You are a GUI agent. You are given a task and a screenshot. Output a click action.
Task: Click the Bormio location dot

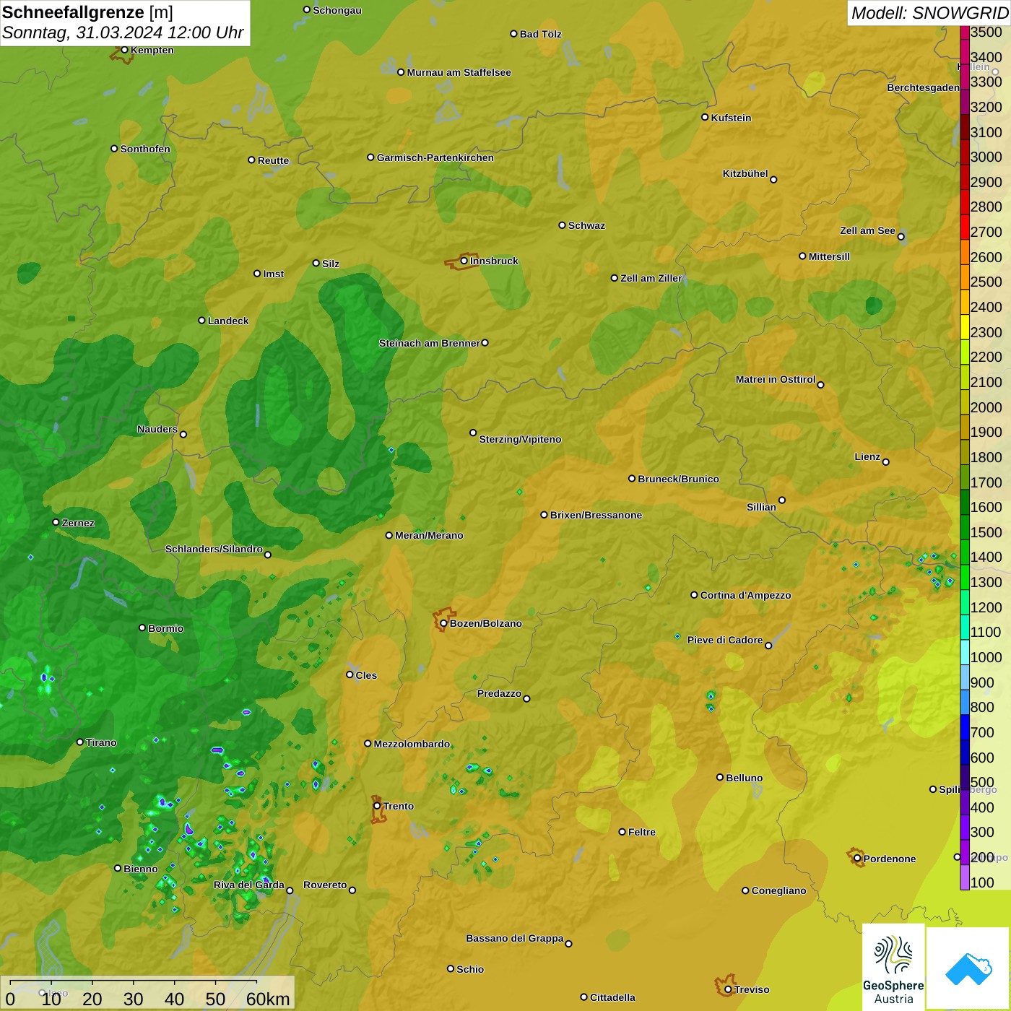click(x=142, y=628)
